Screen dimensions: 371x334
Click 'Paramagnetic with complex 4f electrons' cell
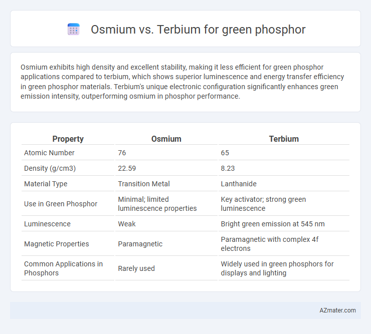(270, 244)
